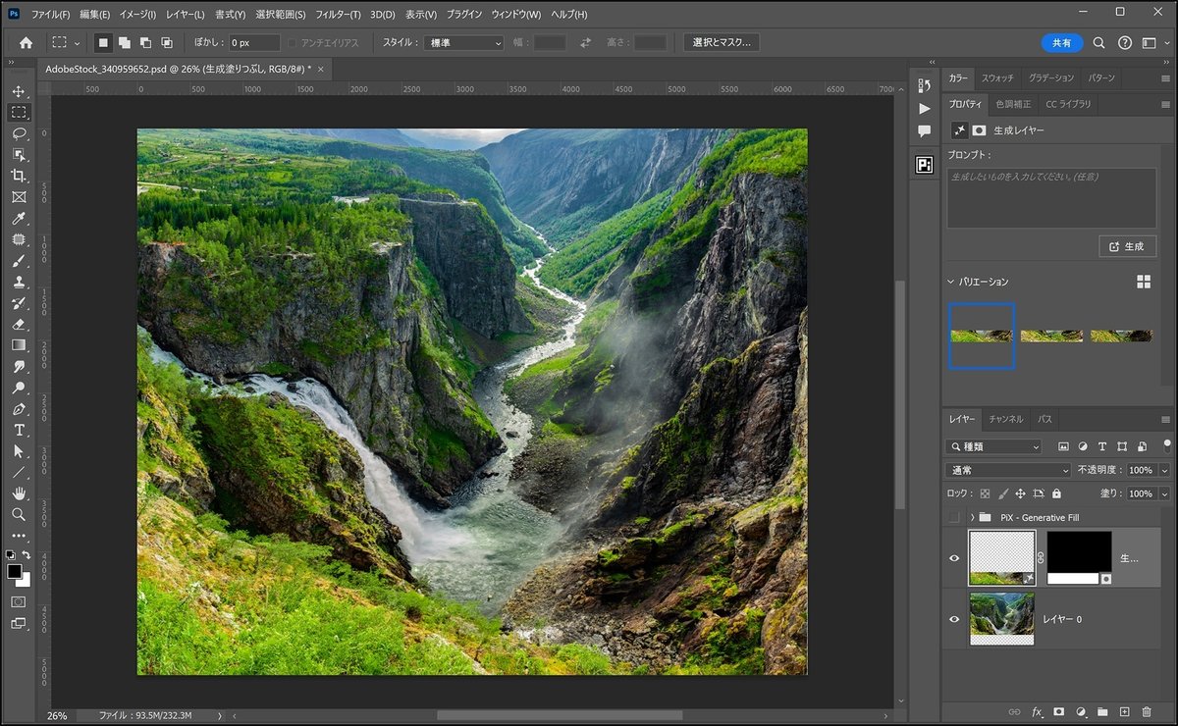
Task: Open the PiX plugin panel icon
Action: tap(924, 165)
